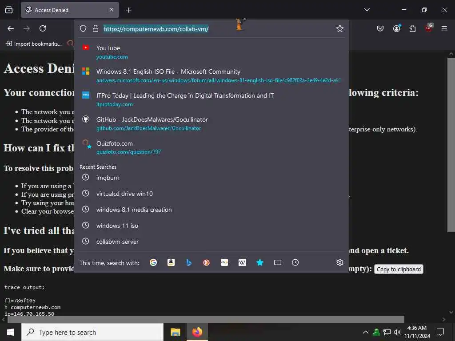The width and height of the screenshot is (455, 341).
Task: Open volume speaker icon in tray
Action: [397, 332]
